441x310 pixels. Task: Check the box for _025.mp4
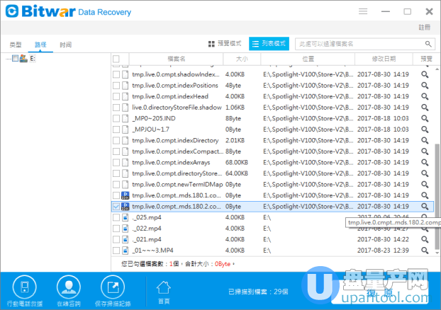[x=117, y=217]
